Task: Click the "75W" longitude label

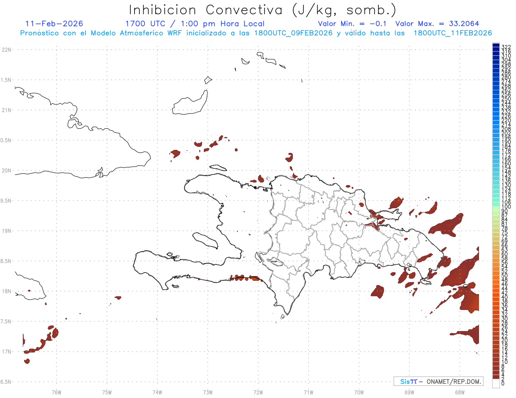Action: (x=107, y=392)
